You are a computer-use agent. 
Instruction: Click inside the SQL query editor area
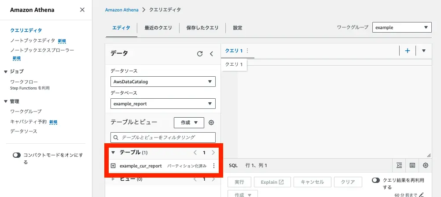(x=334, y=112)
